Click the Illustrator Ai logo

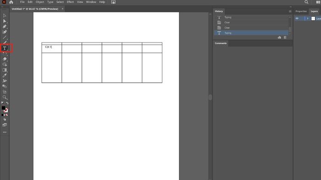click(x=4, y=2)
